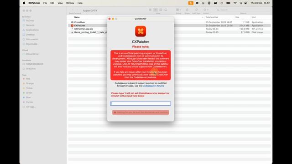Open the Action dropdown in Finder toolbar
The width and height of the screenshot is (292, 164).
pyautogui.click(x=206, y=10)
